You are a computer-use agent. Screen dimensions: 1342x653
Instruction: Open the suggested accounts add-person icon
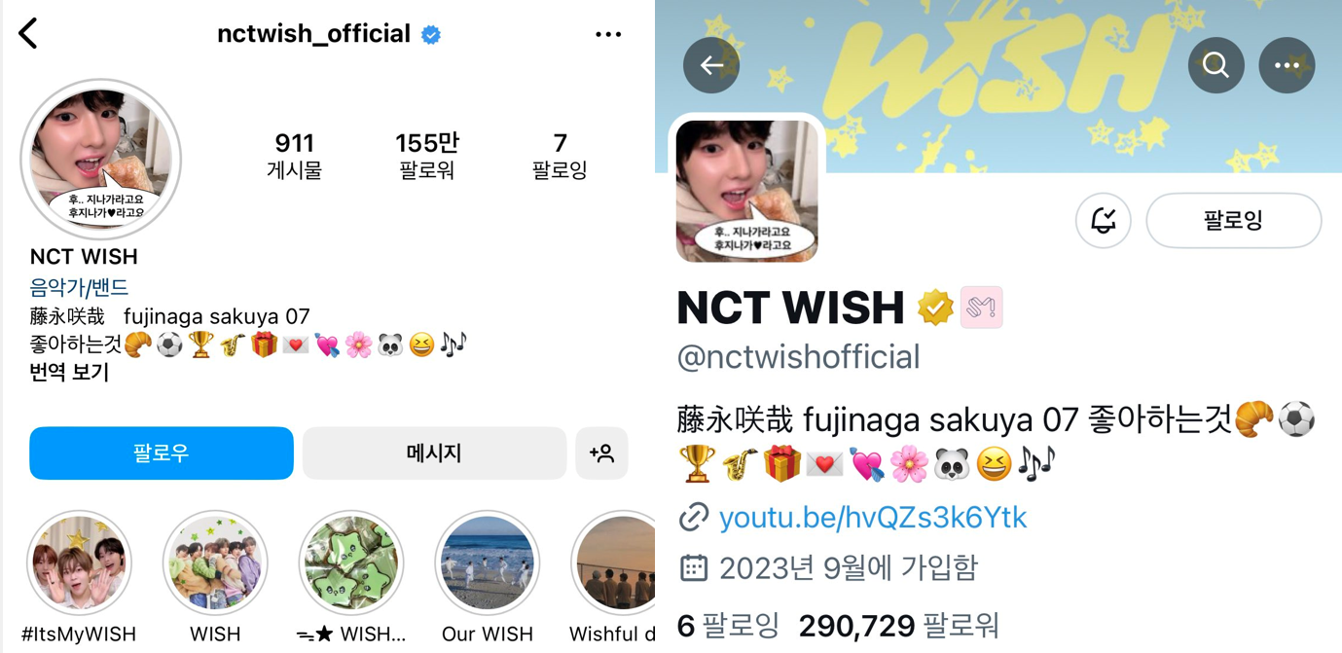click(x=601, y=453)
